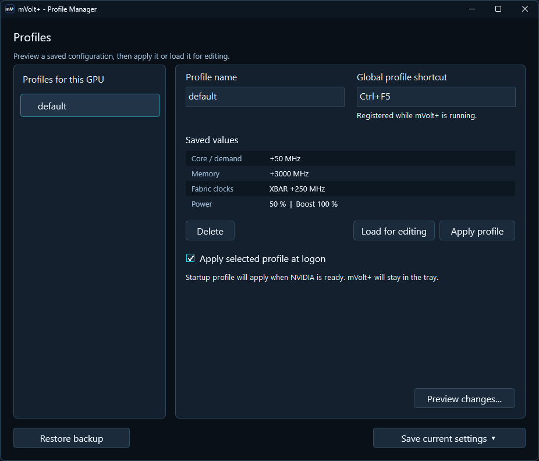Viewport: 539px width, 461px height.
Task: Click Restore backup button
Action: 72,438
